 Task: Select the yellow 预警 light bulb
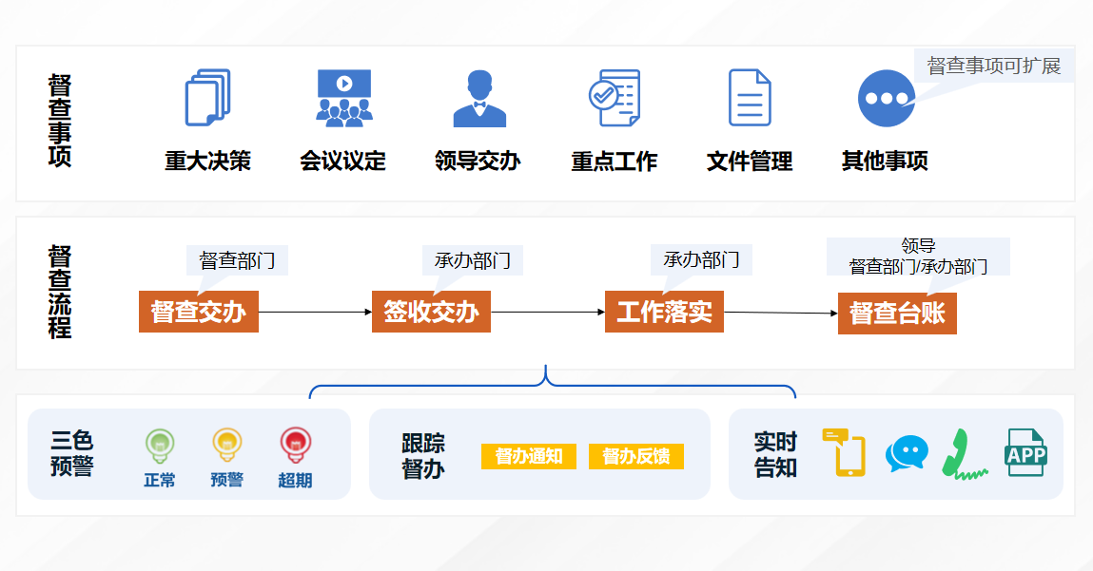[226, 445]
